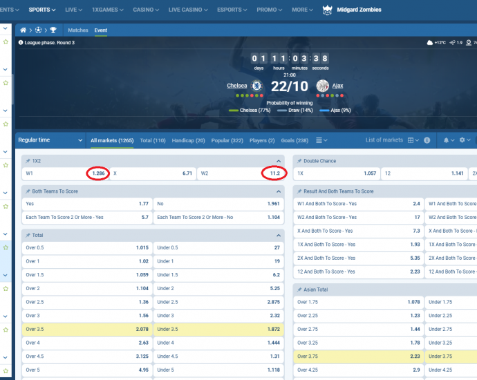Select the Players (2) tab

(x=262, y=140)
